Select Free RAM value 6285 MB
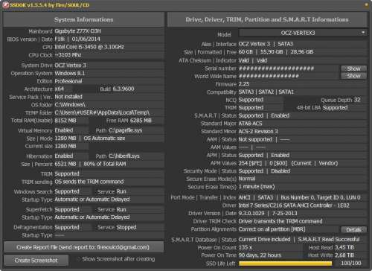The image size is (372, 271). (141, 121)
